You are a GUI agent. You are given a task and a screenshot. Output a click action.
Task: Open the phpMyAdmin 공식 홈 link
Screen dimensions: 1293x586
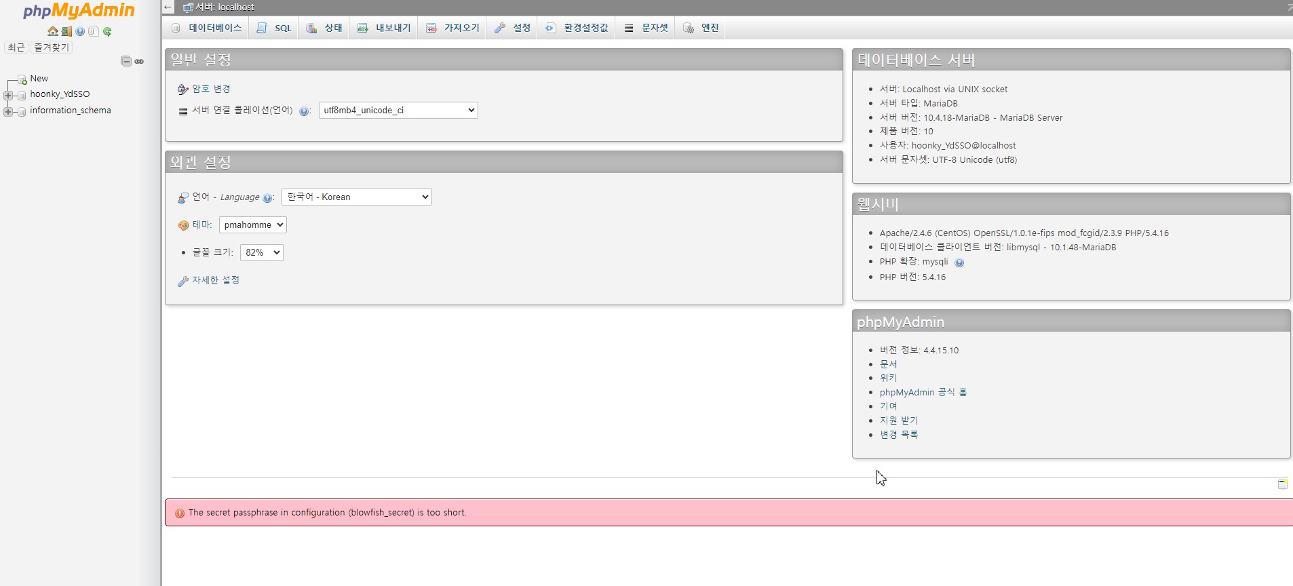point(923,392)
